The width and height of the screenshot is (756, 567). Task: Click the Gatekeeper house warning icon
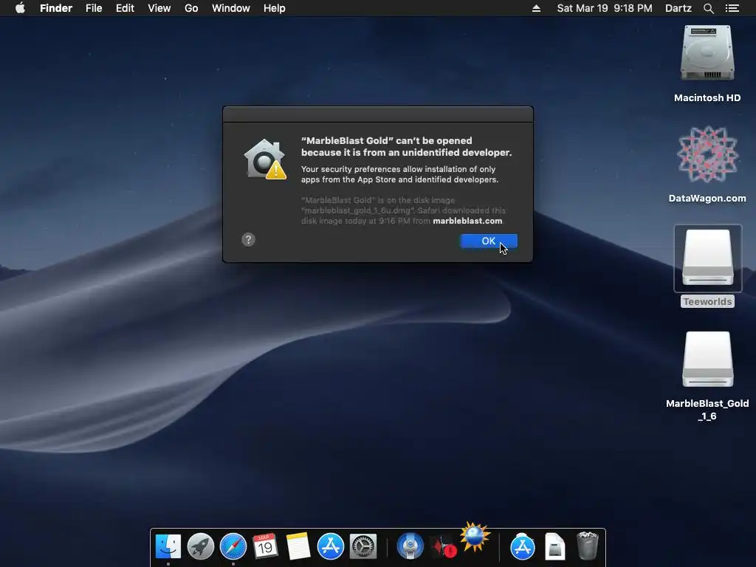tap(265, 159)
